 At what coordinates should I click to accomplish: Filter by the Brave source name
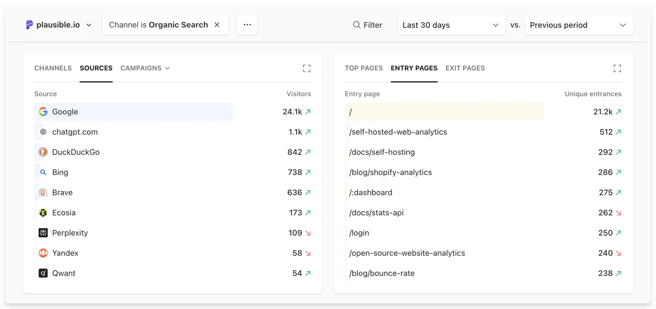pos(62,192)
